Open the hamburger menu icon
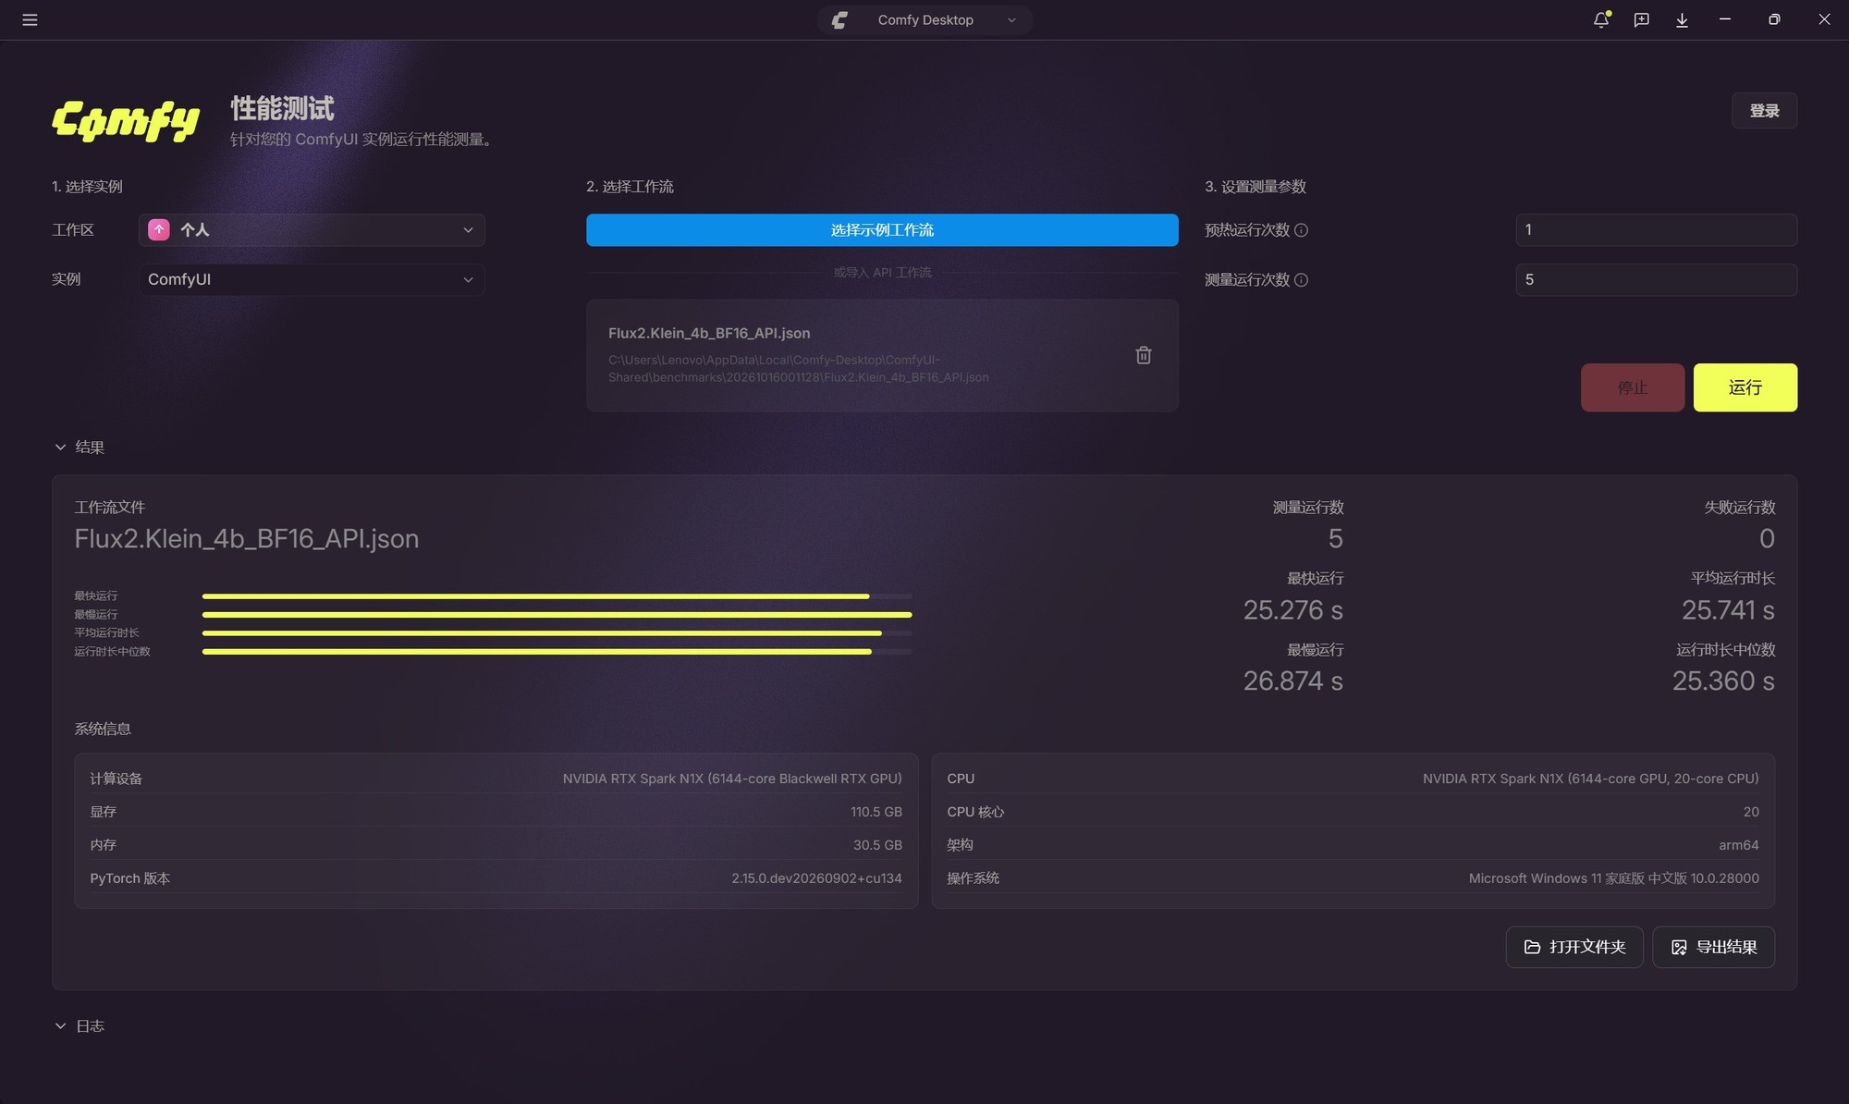Image resolution: width=1849 pixels, height=1104 pixels. click(30, 19)
